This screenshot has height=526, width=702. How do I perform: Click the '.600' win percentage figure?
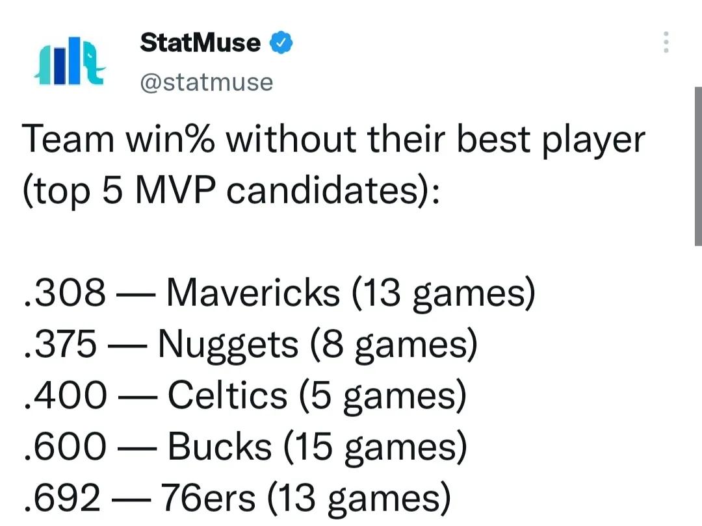tap(66, 446)
